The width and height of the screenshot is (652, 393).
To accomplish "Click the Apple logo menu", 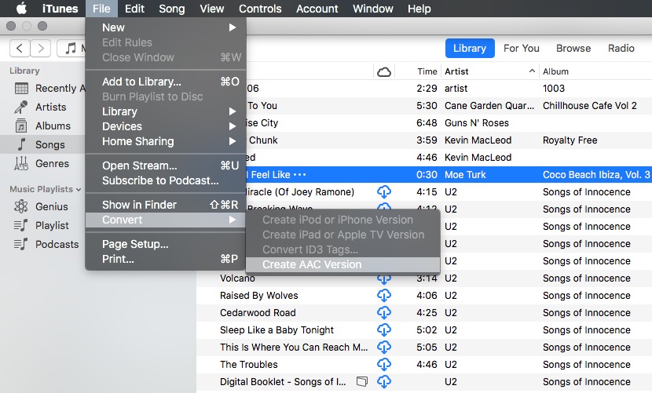I will point(21,9).
